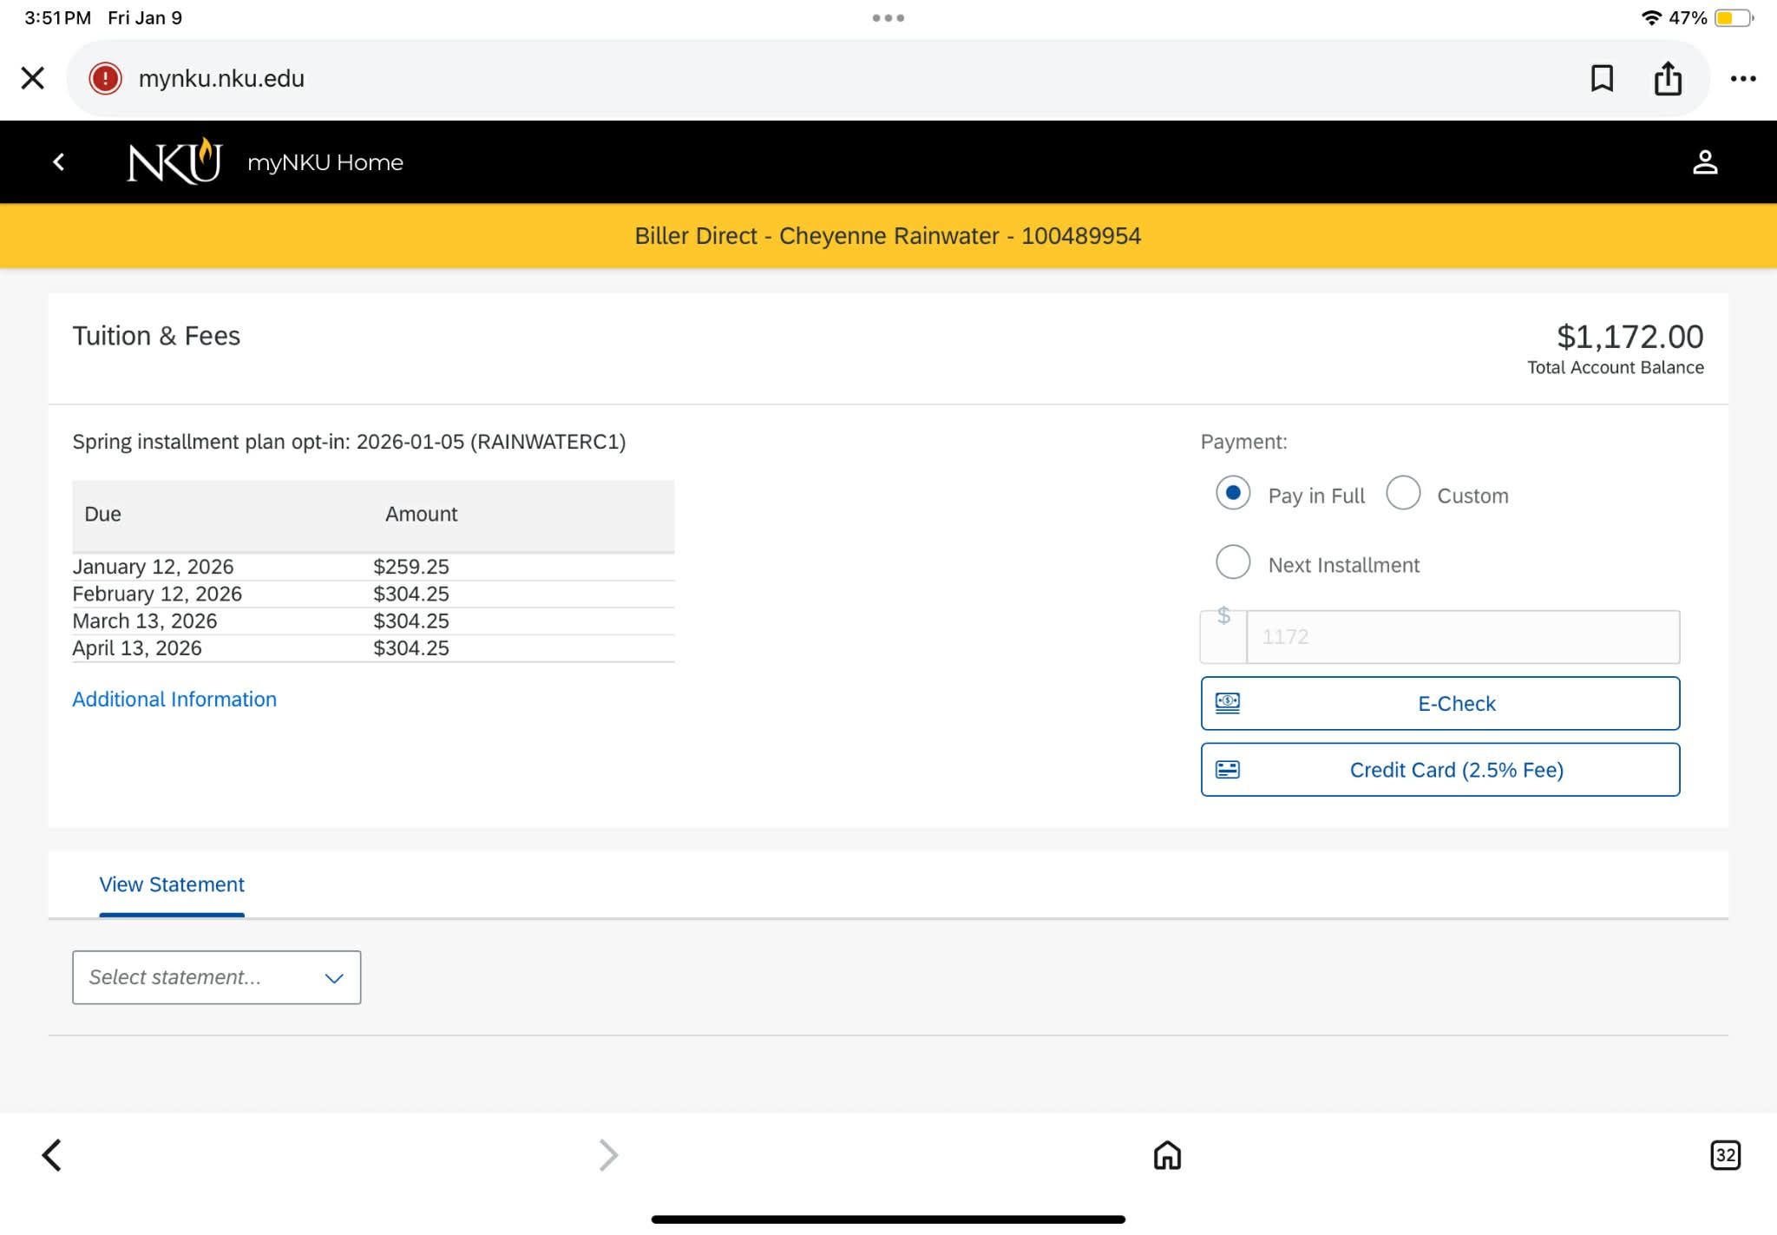Screen dimensions: 1777x1235
Task: Go to browser home icon
Action: coord(1167,1155)
